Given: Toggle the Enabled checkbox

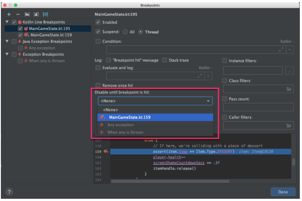Looking at the screenshot, I should click(98, 22).
